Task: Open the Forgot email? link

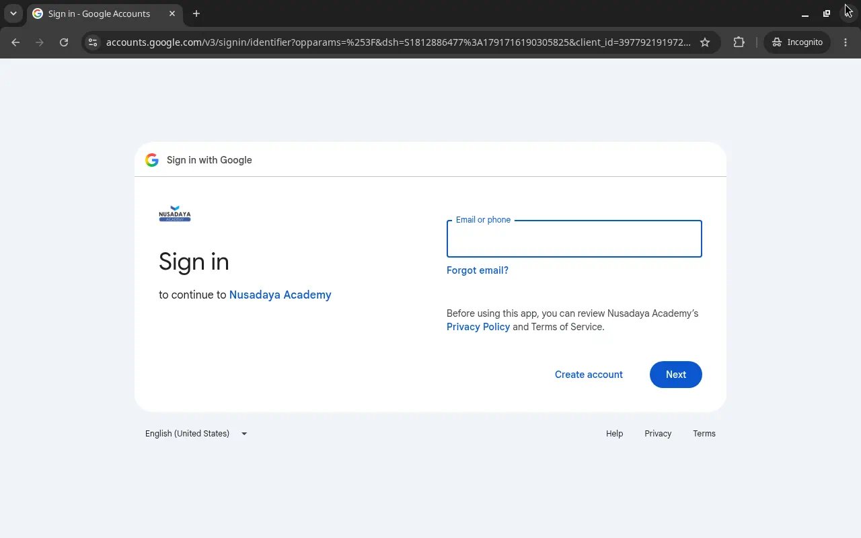Action: pos(478,270)
